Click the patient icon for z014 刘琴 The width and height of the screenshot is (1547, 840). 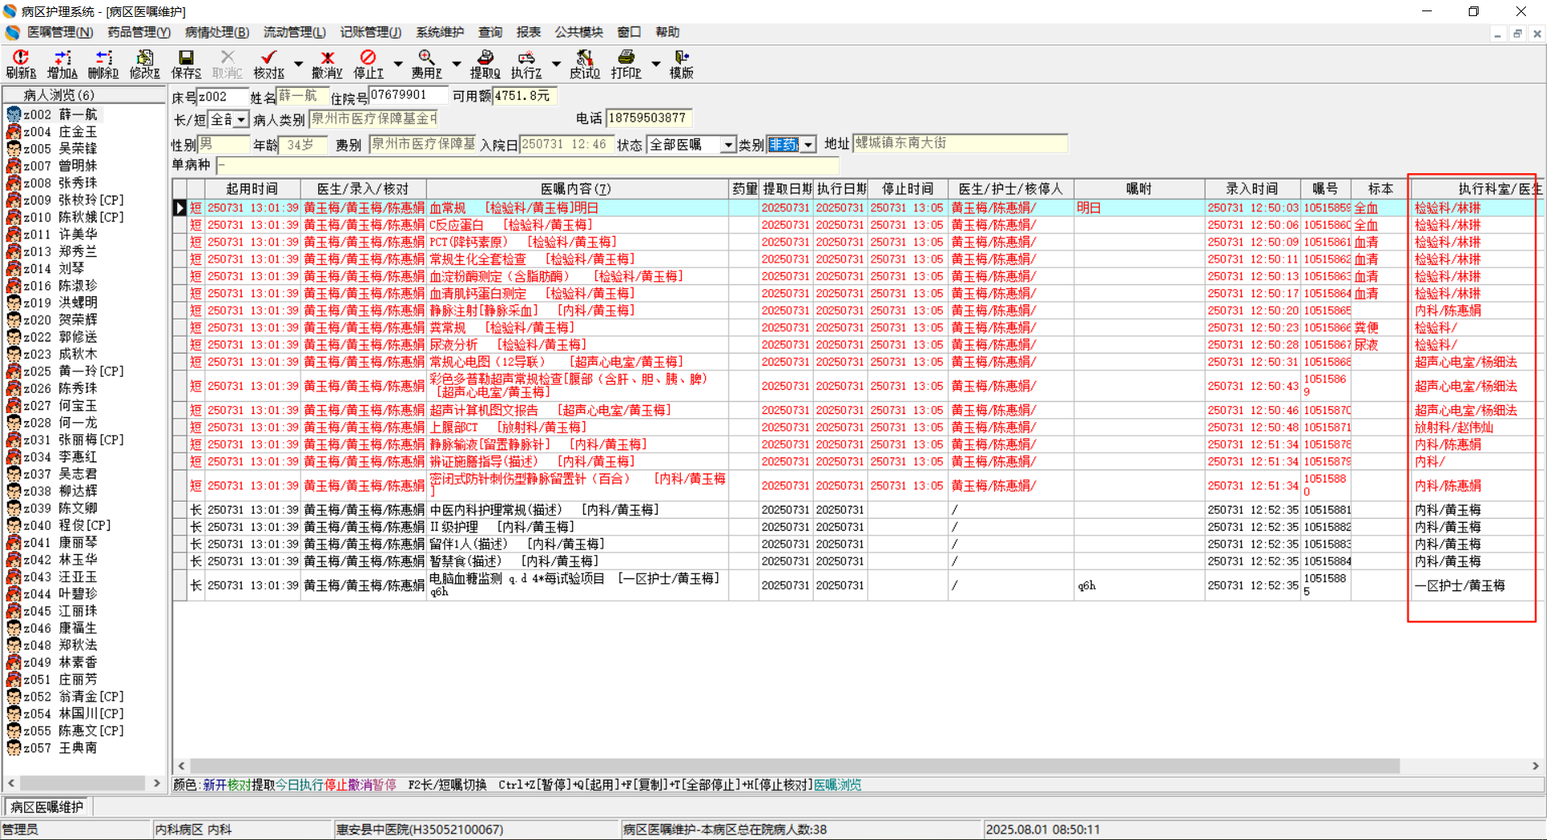(x=14, y=269)
